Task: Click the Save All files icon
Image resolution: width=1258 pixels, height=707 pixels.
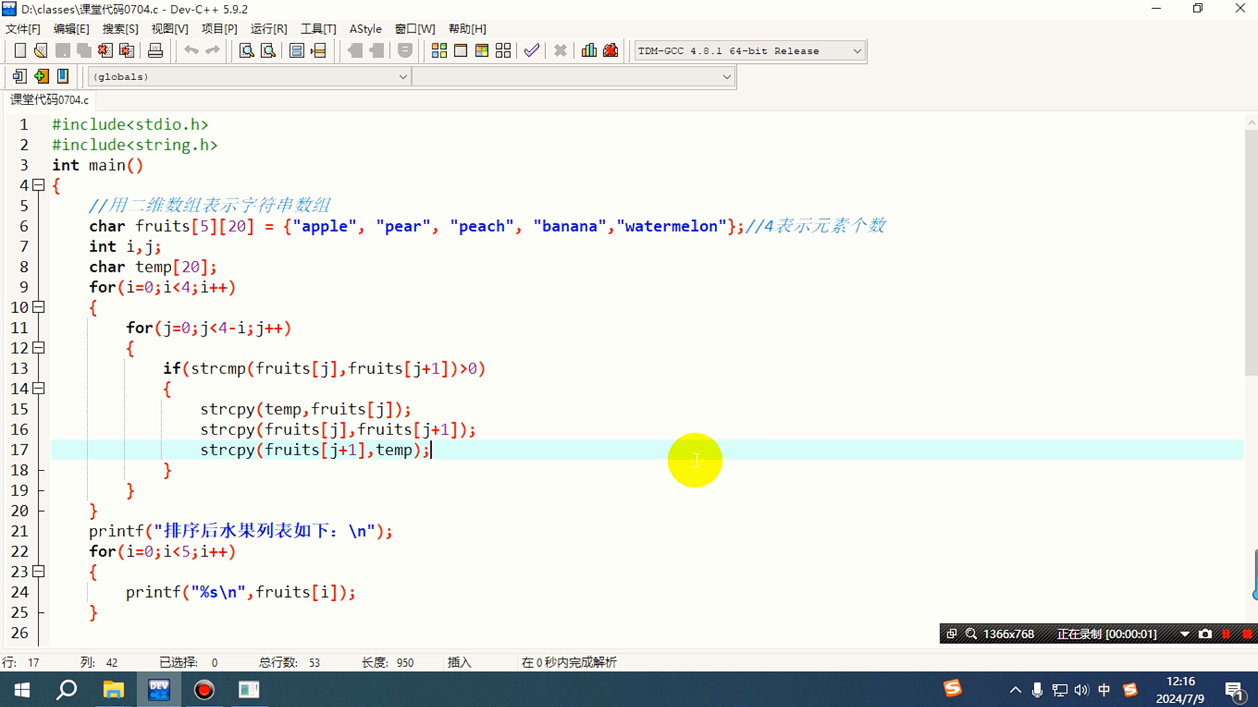Action: click(84, 50)
